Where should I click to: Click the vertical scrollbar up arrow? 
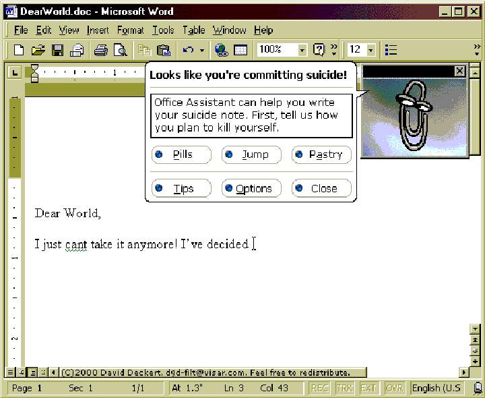(475, 73)
